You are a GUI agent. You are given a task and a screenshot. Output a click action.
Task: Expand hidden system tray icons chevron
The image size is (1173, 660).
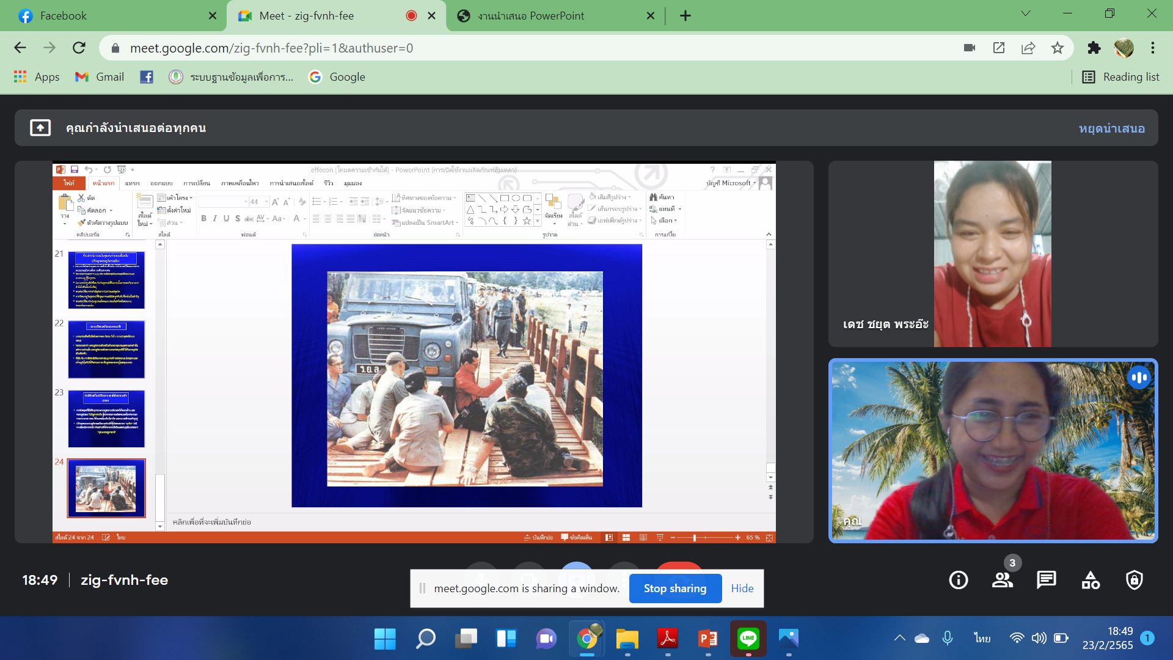click(x=899, y=638)
